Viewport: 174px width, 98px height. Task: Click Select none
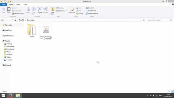tap(91, 11)
